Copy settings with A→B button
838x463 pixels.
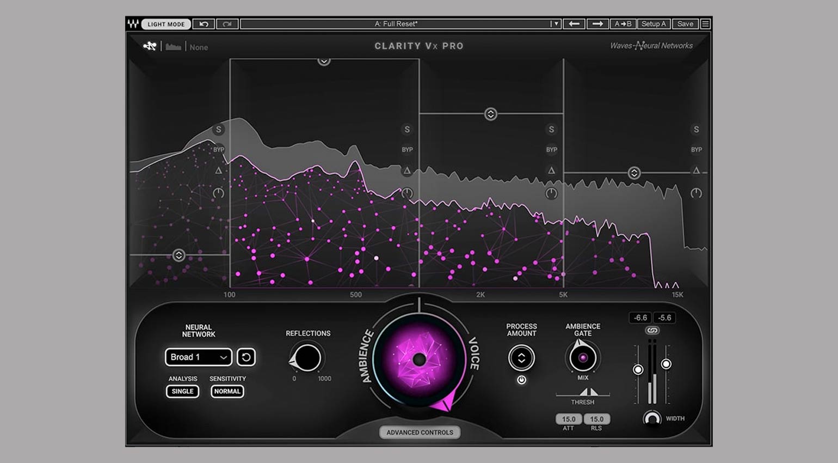623,24
